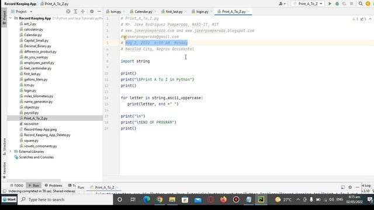Hide the Project panel with minus icon

point(99,12)
